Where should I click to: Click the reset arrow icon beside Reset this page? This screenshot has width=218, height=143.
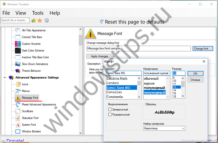click(x=102, y=22)
